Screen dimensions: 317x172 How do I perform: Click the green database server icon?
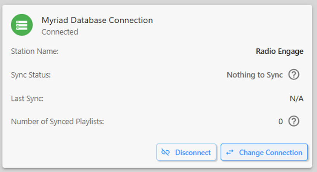click(22, 25)
